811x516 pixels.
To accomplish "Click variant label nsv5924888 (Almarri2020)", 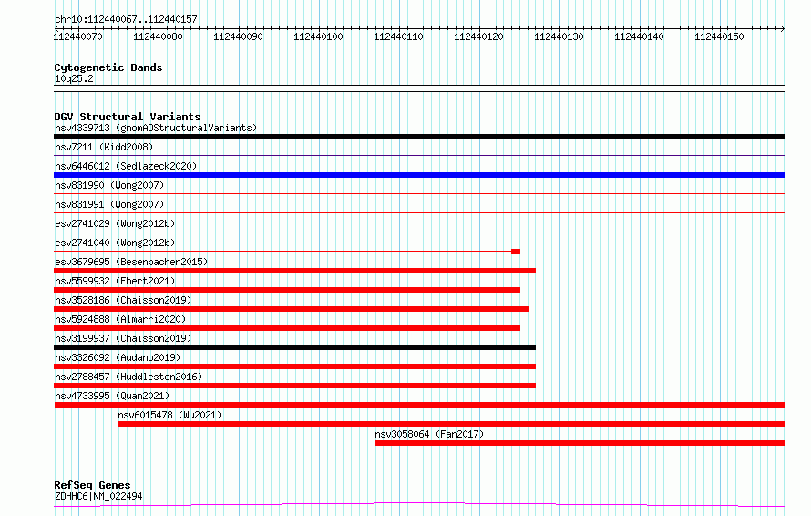I will [x=120, y=319].
